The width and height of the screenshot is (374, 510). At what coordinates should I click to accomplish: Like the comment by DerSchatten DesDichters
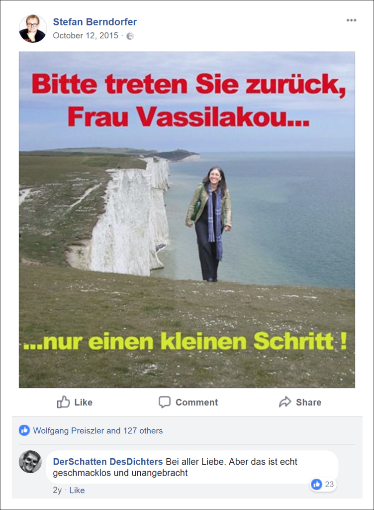(x=77, y=490)
